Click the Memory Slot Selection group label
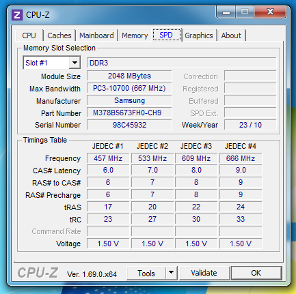 [59, 48]
